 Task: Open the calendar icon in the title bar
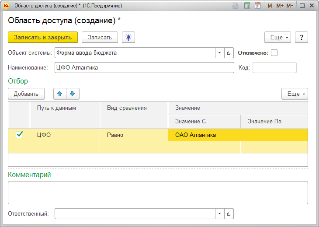click(x=257, y=6)
